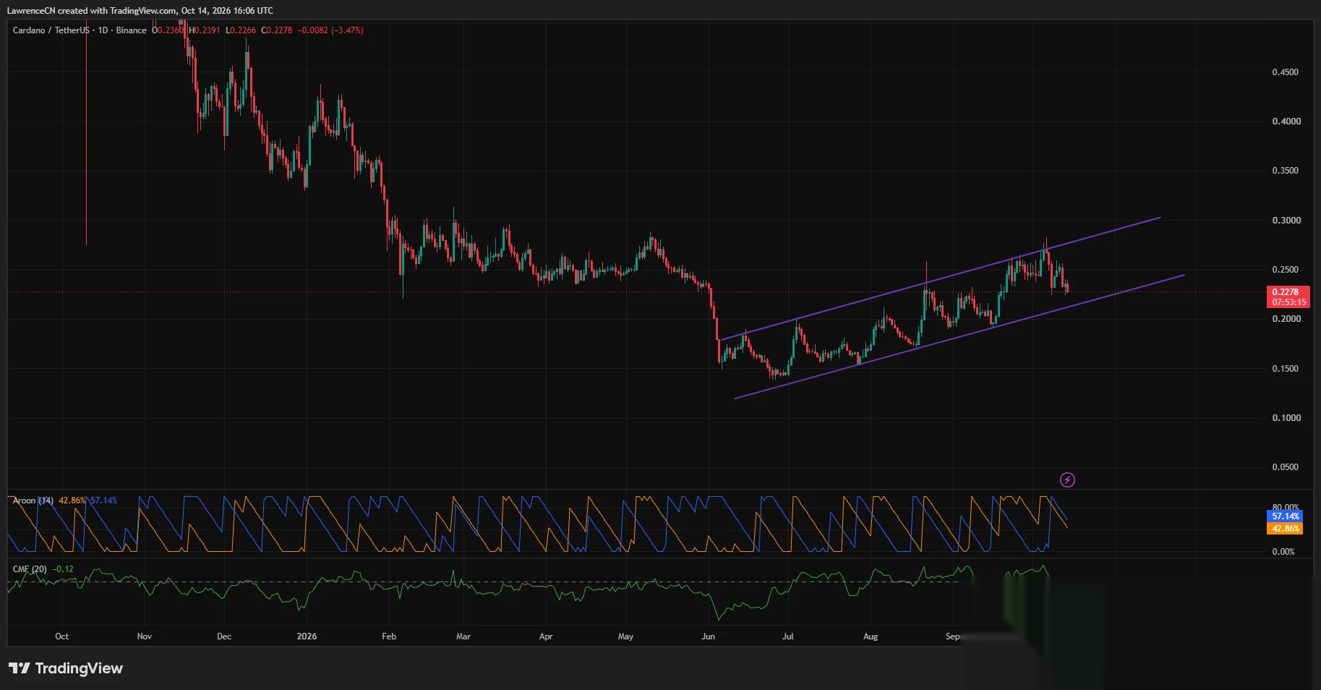
Task: Click the Aug label on time axis
Action: pyautogui.click(x=871, y=636)
